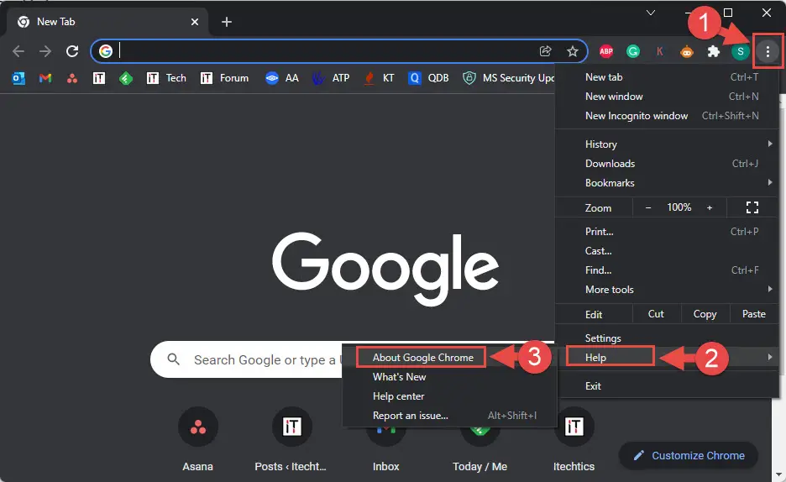Expand the History submenu
The image size is (786, 482).
(x=668, y=144)
